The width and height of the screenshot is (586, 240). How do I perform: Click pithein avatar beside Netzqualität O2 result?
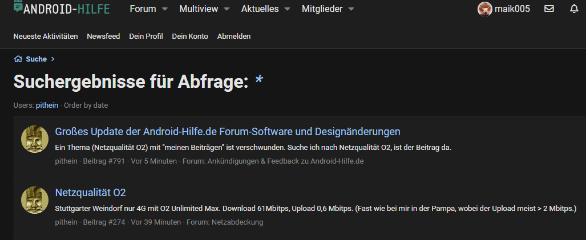tap(35, 200)
